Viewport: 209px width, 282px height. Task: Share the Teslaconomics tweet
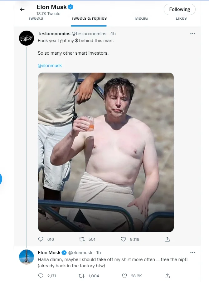point(167,239)
